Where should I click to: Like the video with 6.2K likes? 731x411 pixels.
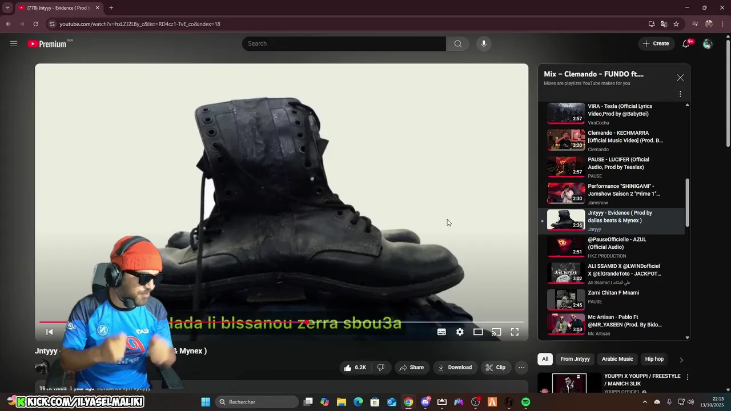[355, 368]
